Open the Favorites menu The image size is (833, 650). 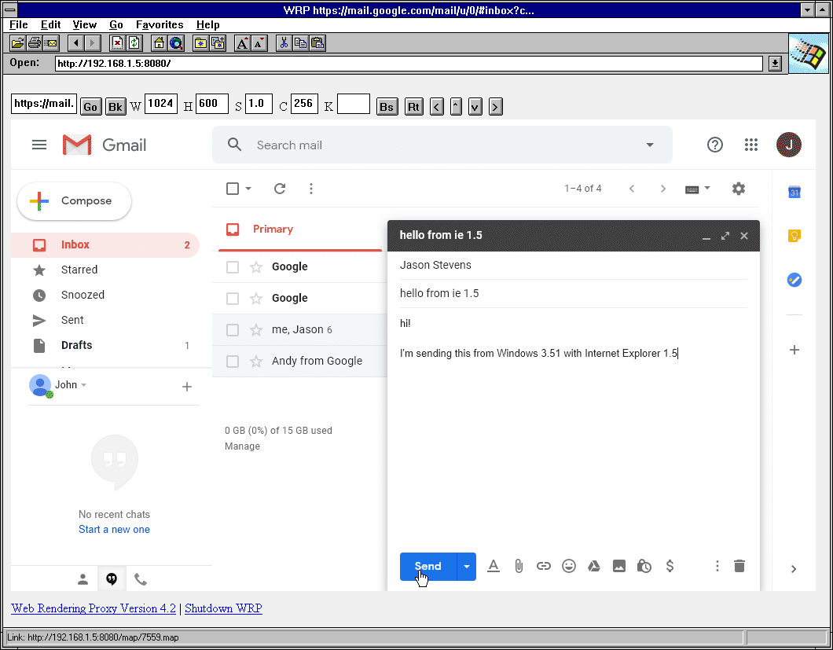(x=159, y=24)
